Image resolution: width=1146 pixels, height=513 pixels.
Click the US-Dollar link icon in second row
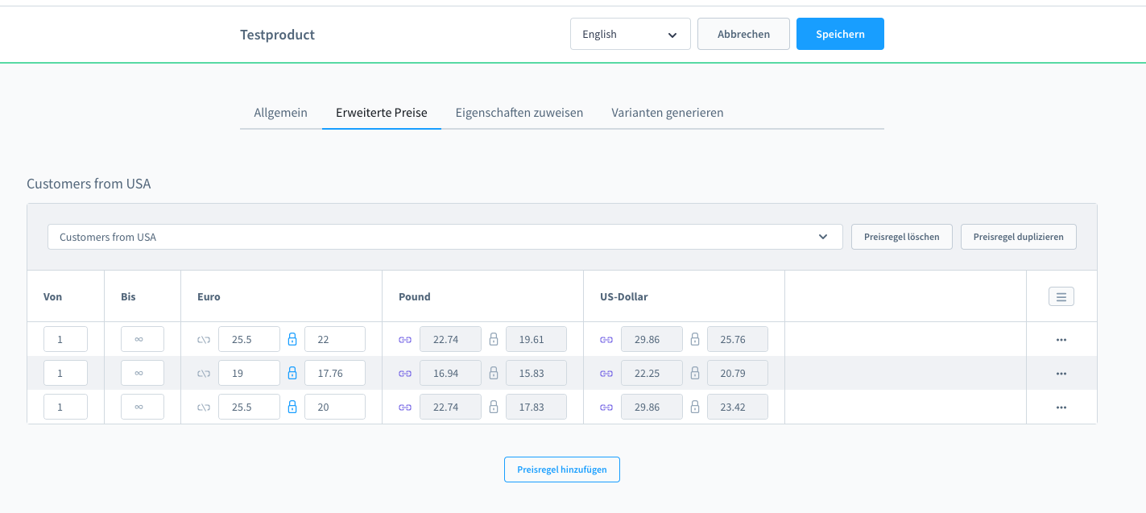tap(606, 373)
